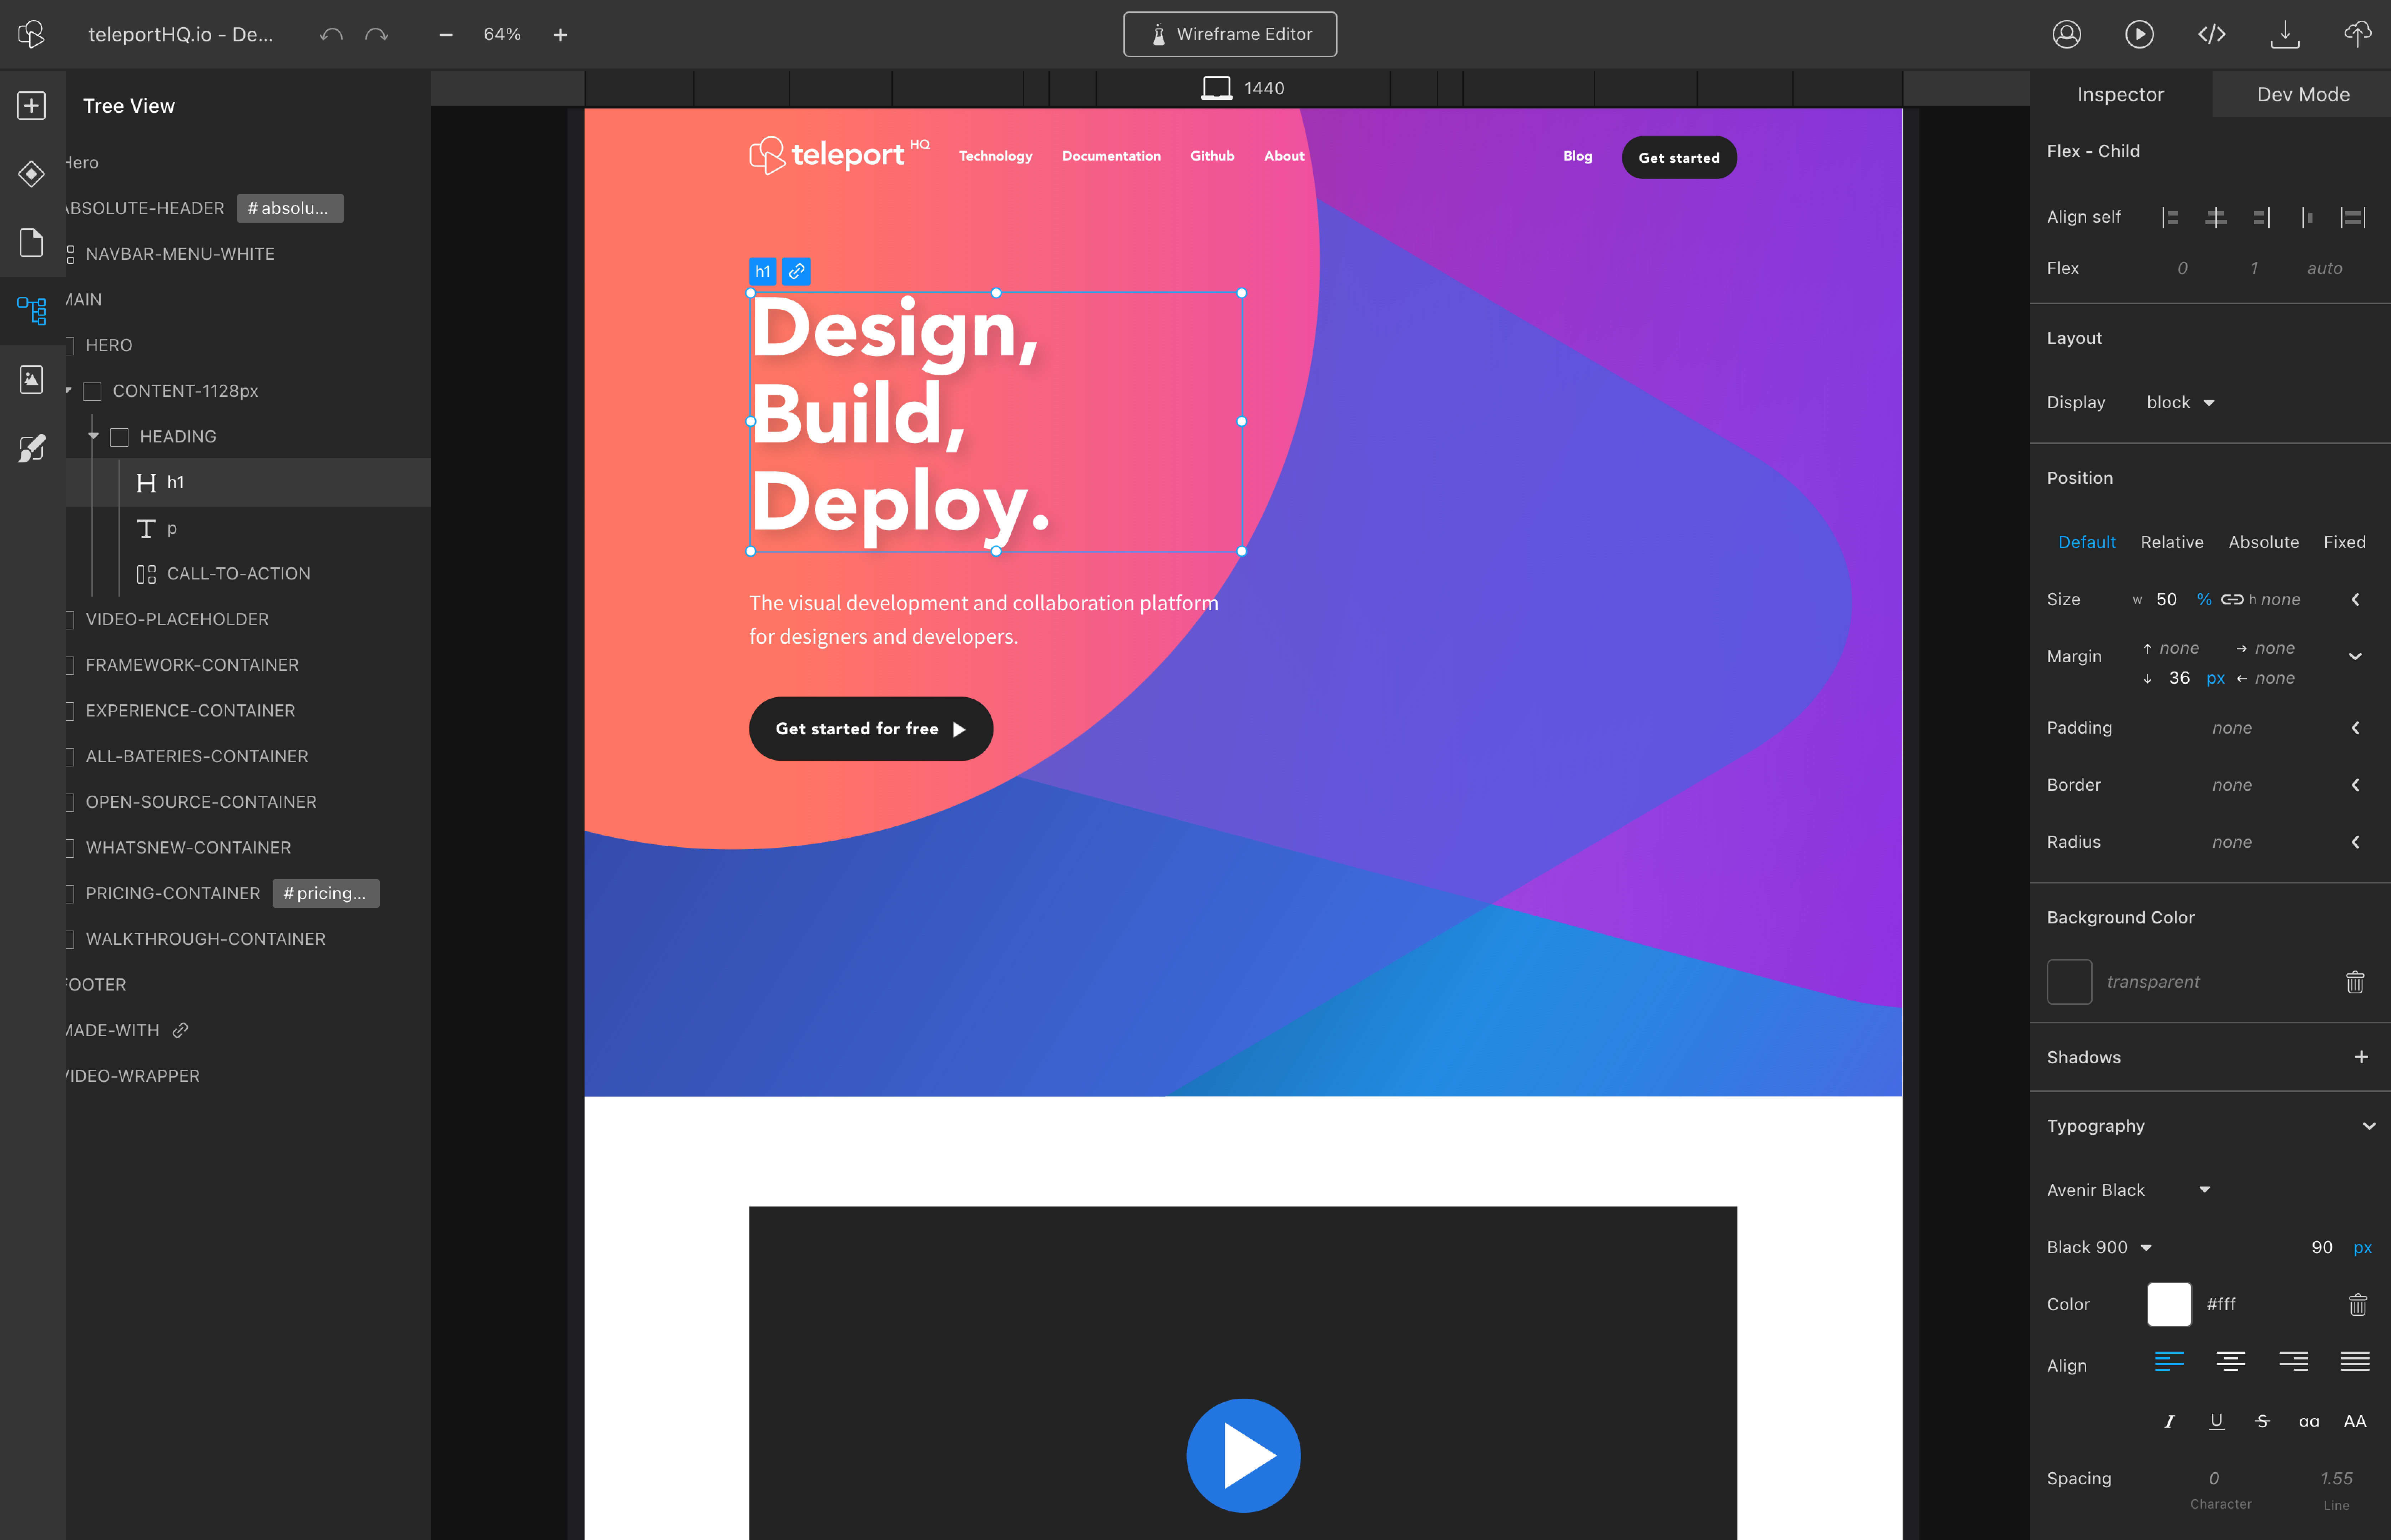The width and height of the screenshot is (2391, 1540).
Task: Click the Documentation nav link
Action: pos(1111,156)
